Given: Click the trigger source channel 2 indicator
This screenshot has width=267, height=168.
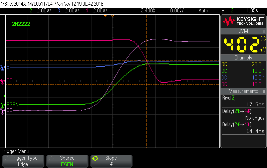Looking at the screenshot, I should [232, 11].
